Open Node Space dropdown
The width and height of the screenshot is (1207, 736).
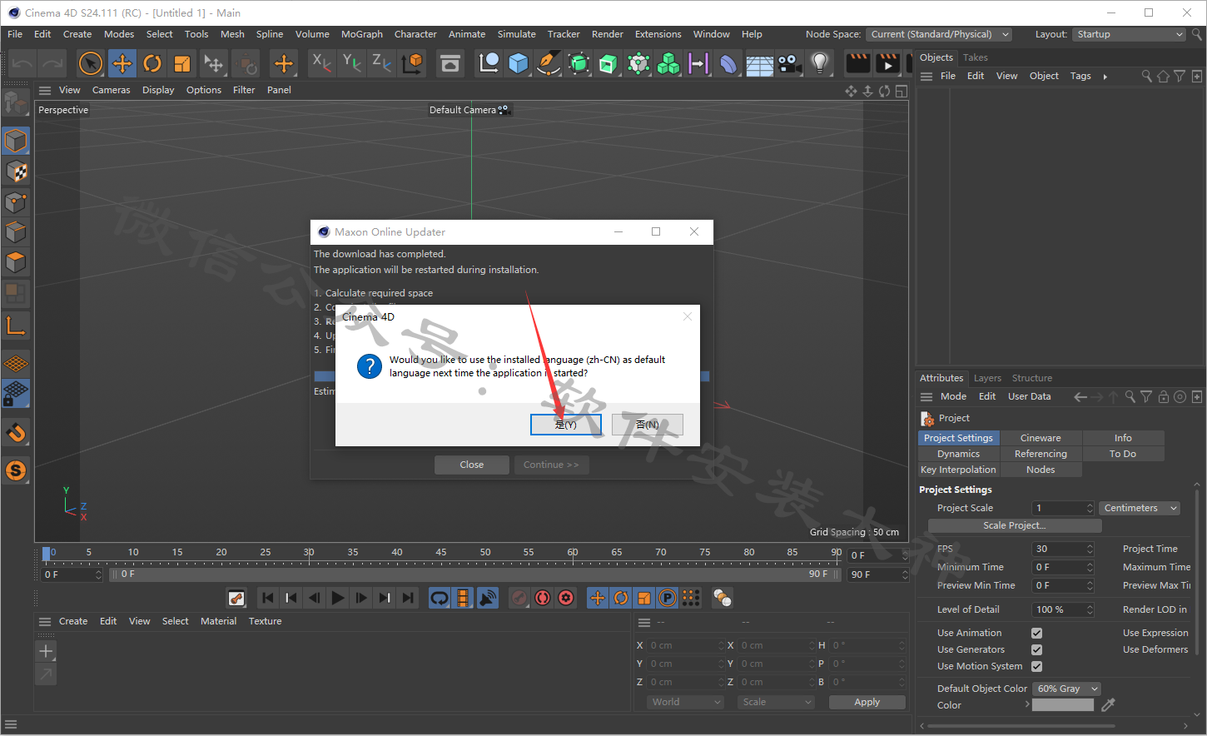tap(939, 34)
